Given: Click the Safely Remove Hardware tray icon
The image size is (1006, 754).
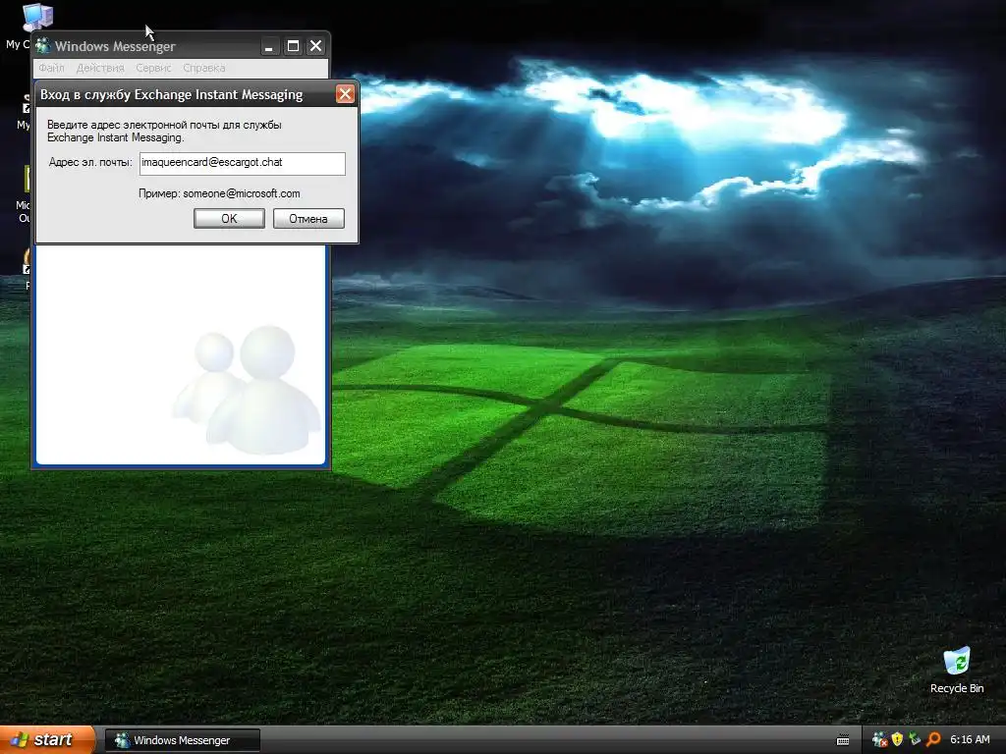Looking at the screenshot, I should (915, 740).
